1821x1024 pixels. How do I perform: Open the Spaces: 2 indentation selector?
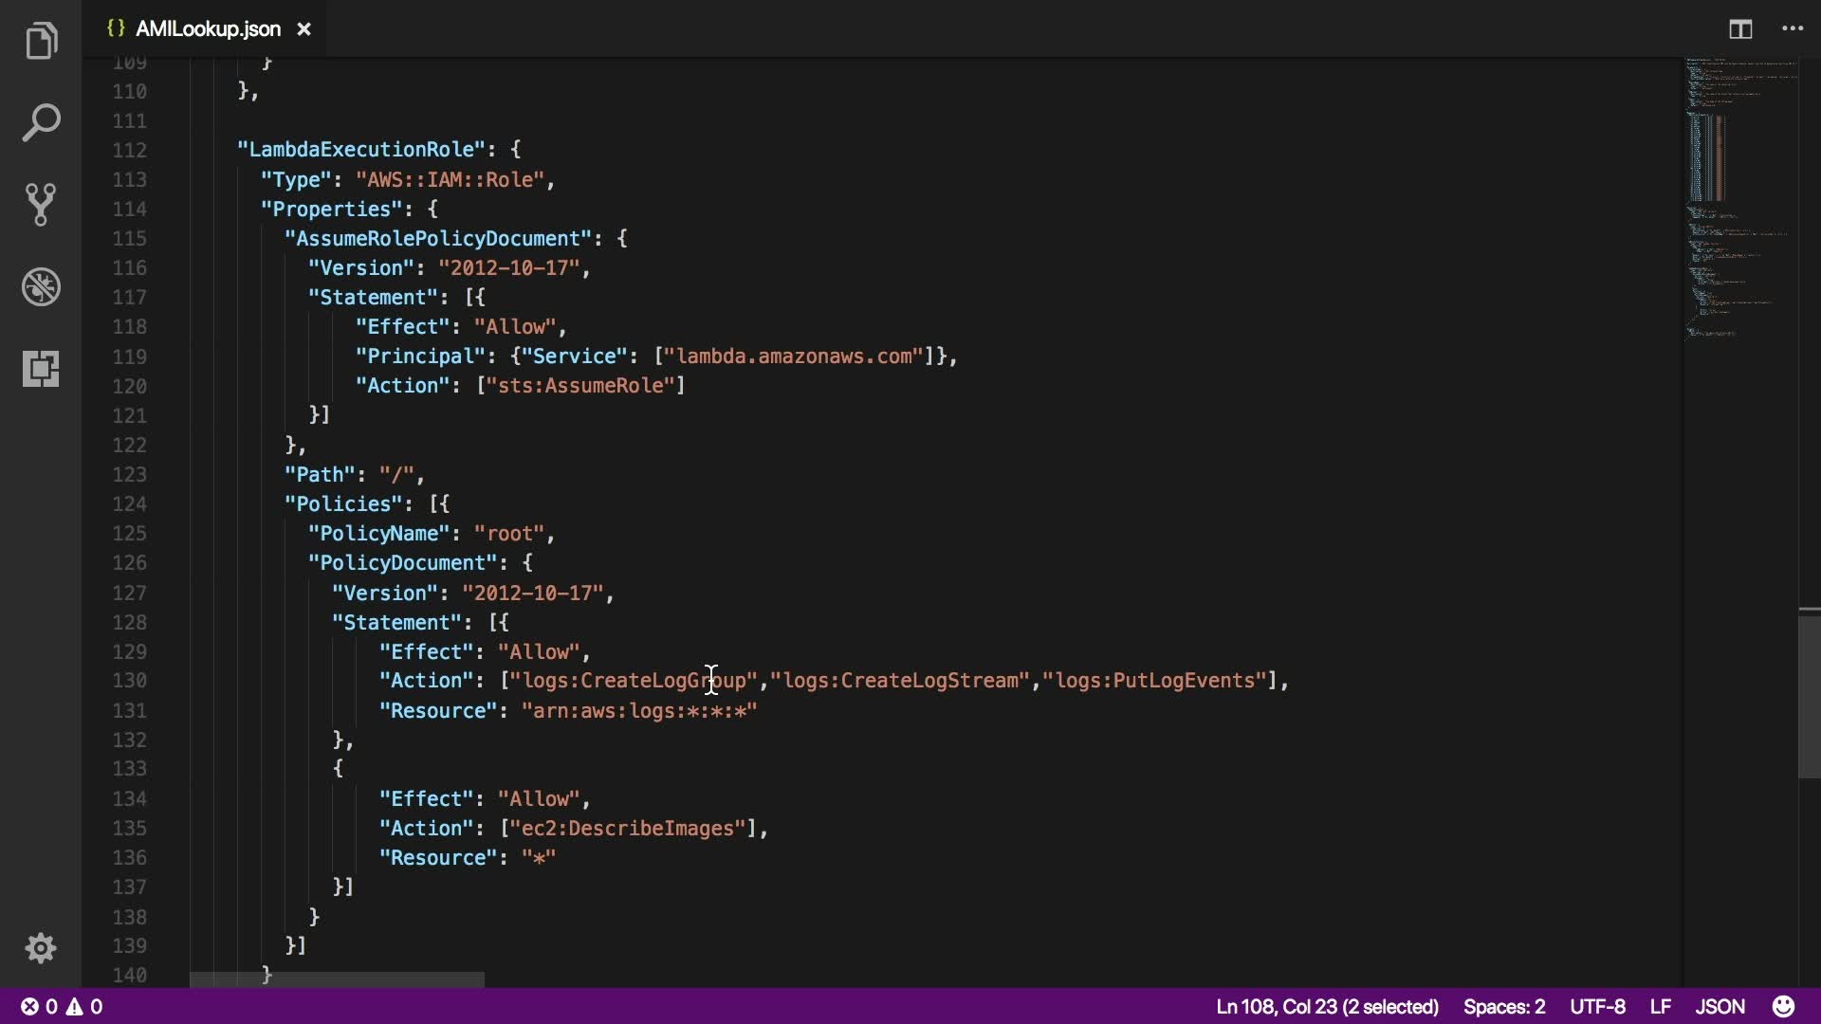[1503, 1006]
